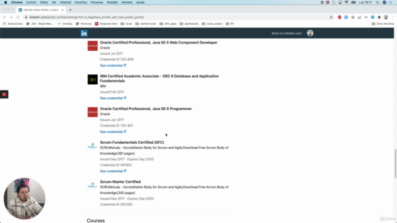Open the Pestaña menu

click(112, 2)
